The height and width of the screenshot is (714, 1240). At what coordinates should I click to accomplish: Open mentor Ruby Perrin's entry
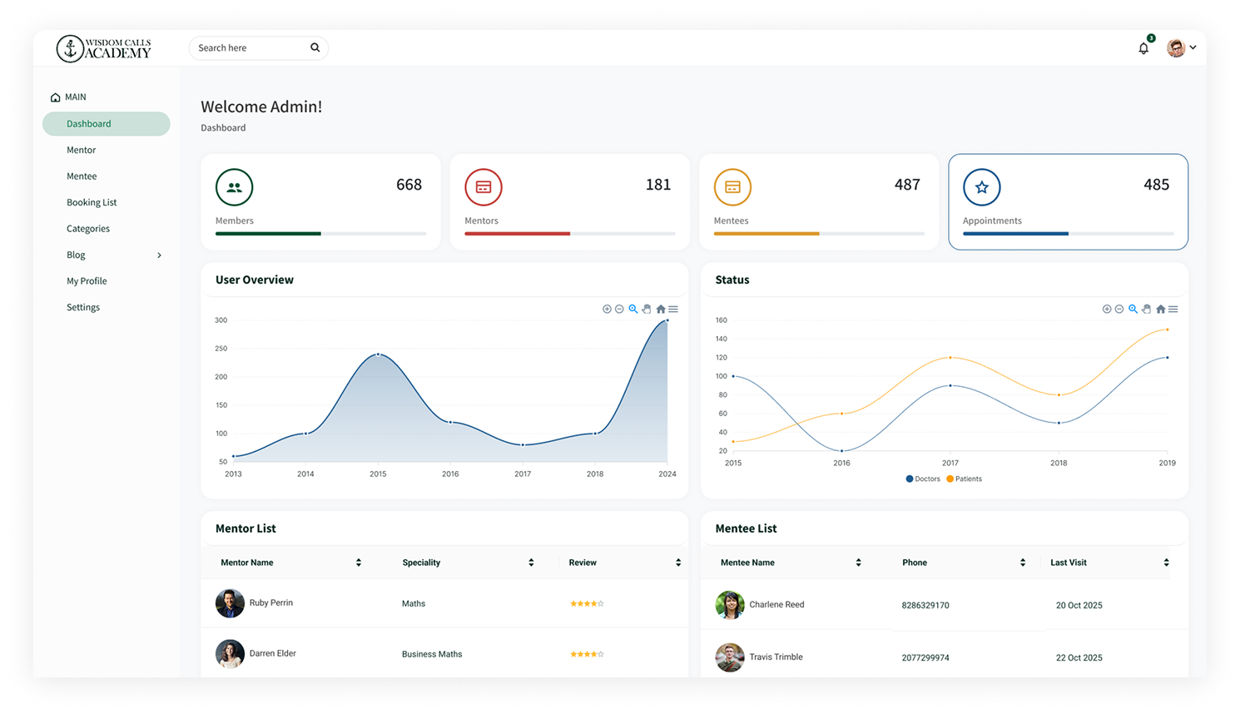270,602
